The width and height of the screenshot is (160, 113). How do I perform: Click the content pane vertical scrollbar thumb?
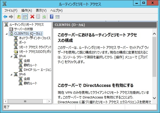click(x=154, y=57)
